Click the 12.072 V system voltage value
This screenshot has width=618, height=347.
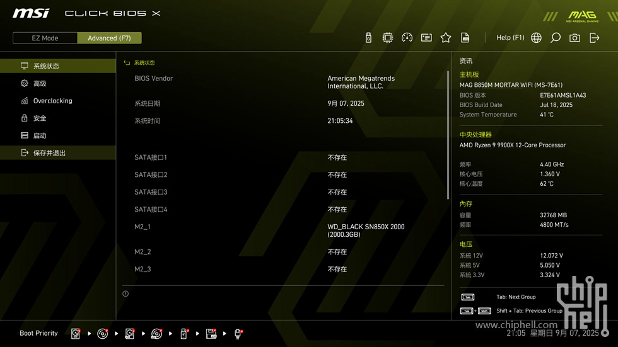coord(551,256)
